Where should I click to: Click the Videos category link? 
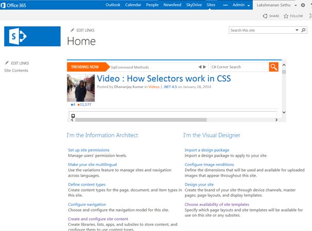click(154, 87)
